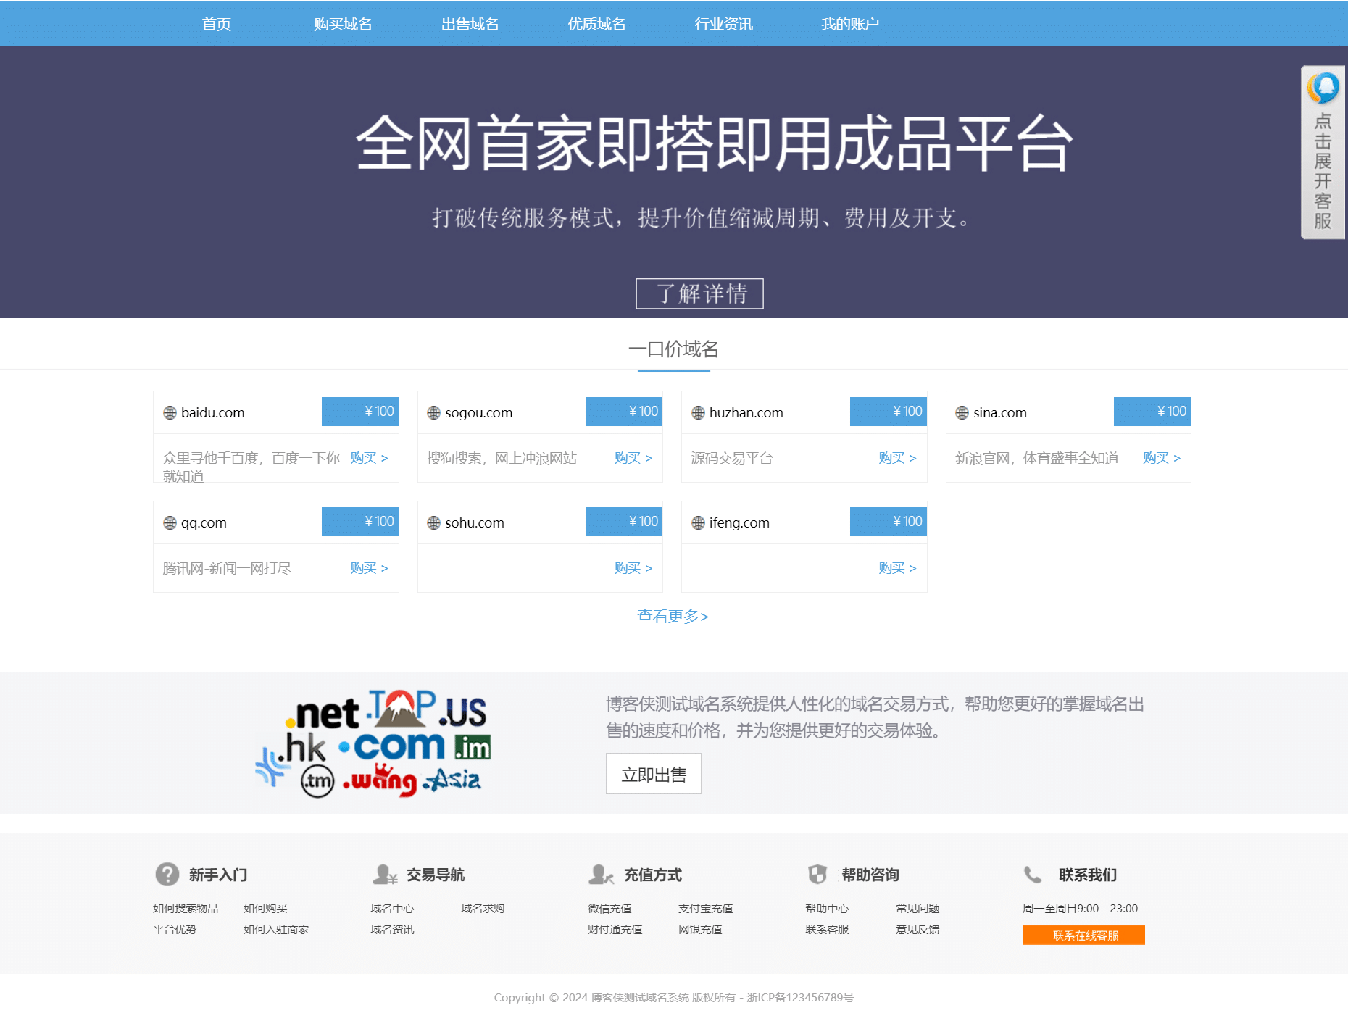Open the 网银充值 footer link
This screenshot has width=1348, height=1021.
(x=700, y=929)
